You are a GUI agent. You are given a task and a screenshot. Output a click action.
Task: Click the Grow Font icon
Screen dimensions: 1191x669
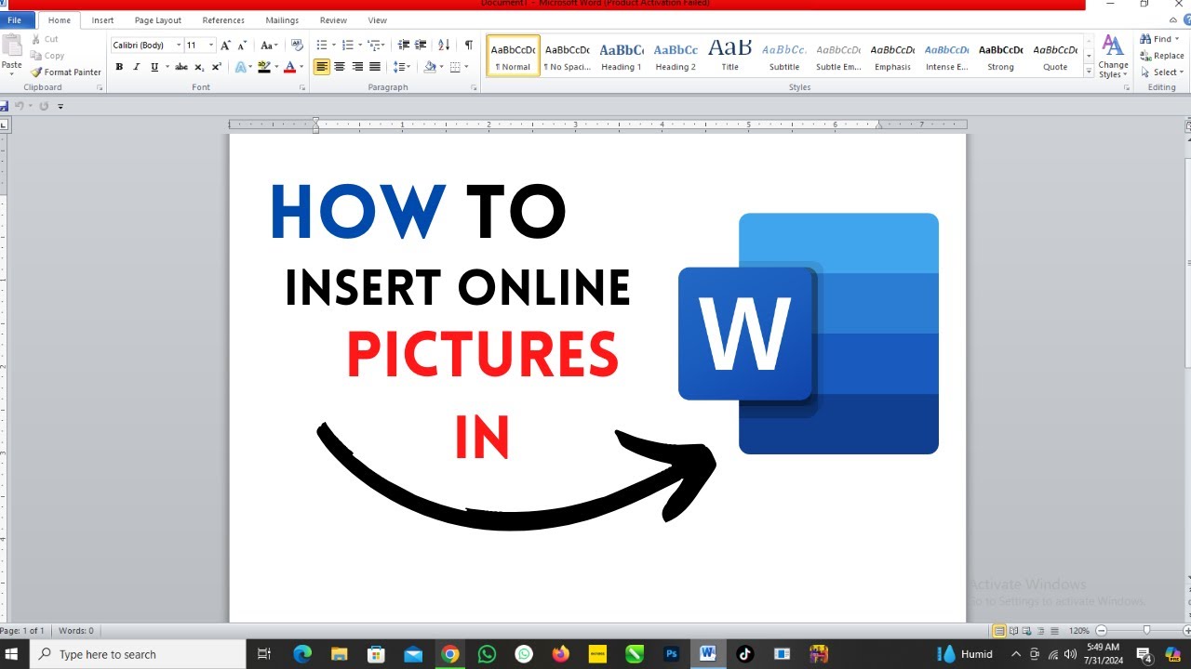(225, 45)
